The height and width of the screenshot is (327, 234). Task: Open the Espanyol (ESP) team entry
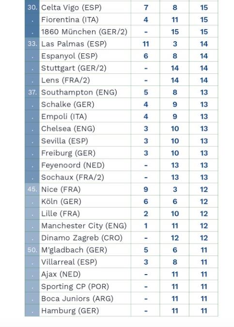tap(69, 56)
